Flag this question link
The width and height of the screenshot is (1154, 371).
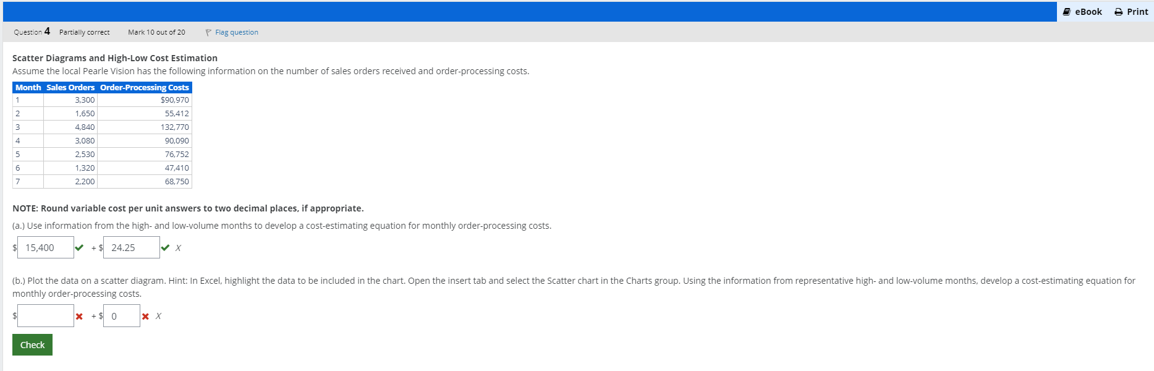coord(237,32)
